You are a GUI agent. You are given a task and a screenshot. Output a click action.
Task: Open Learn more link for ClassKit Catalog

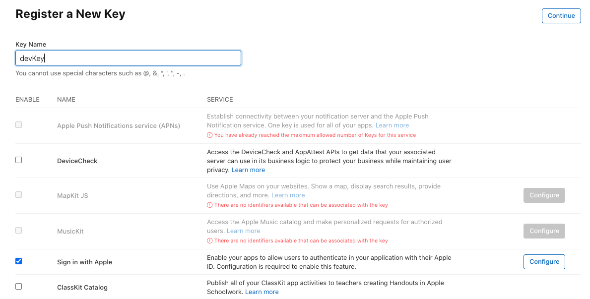coord(262,292)
